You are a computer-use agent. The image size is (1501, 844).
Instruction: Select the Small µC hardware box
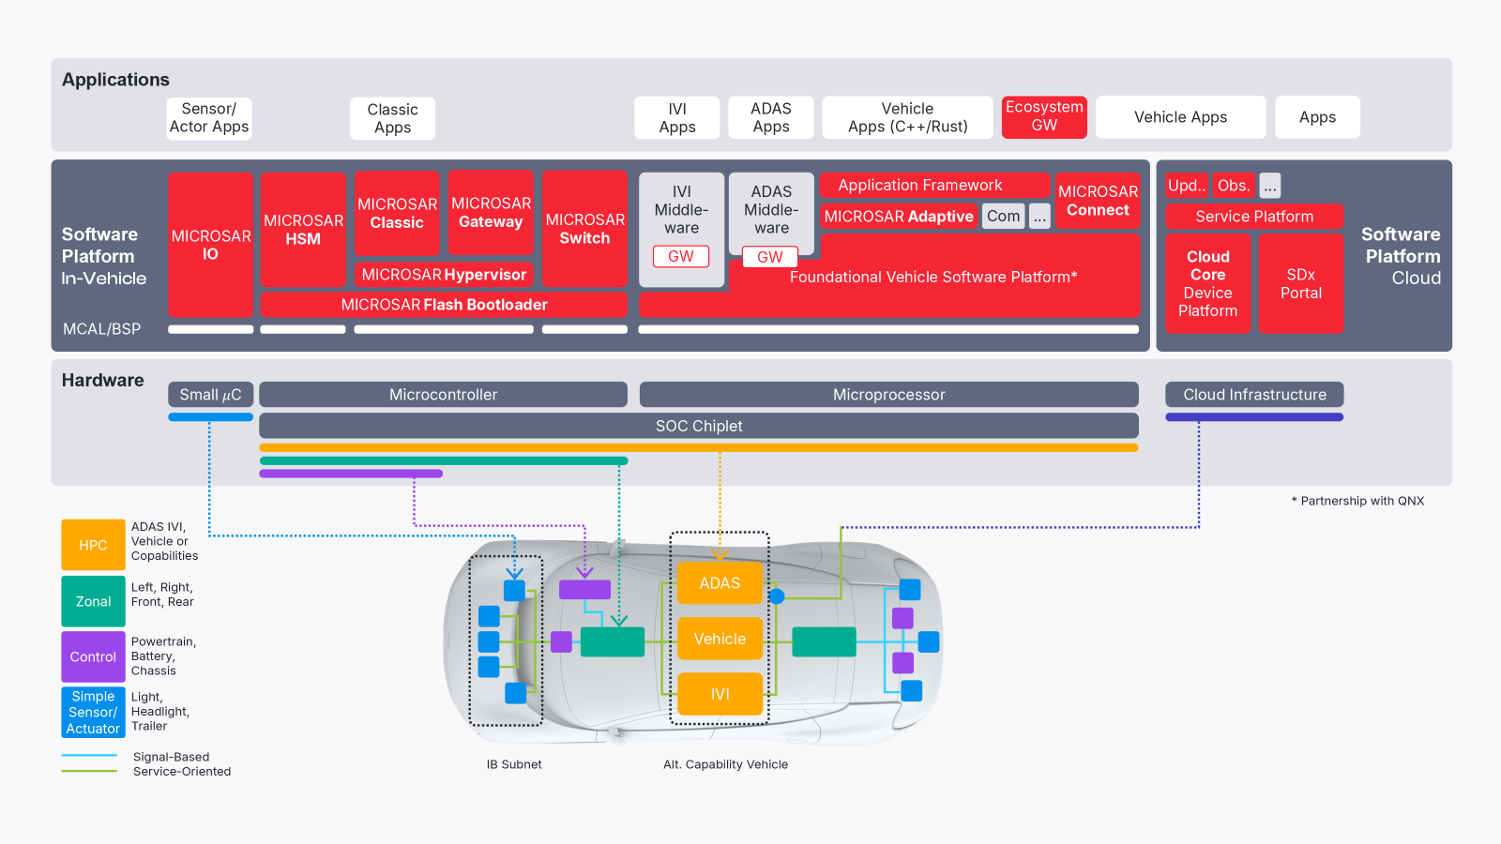[x=210, y=395]
